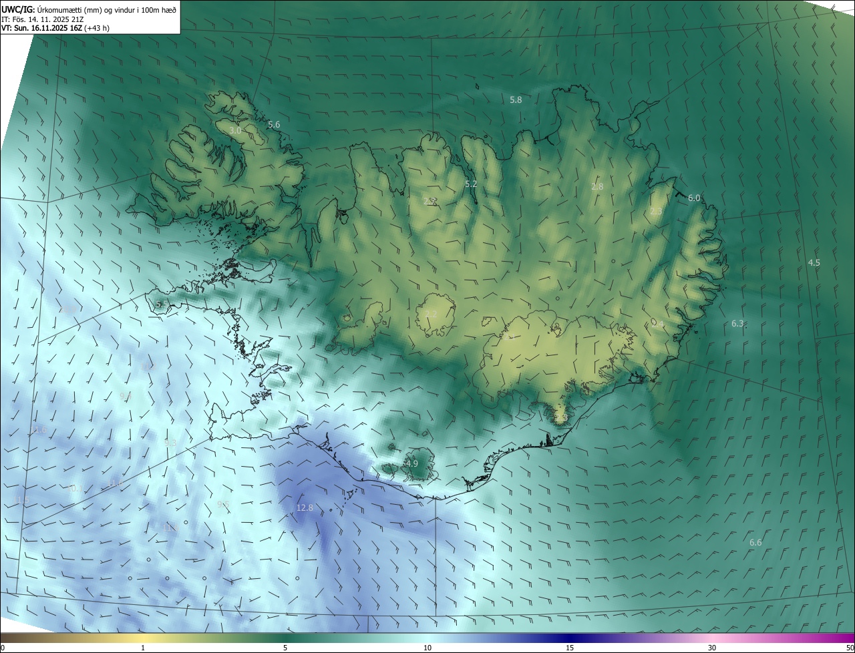Image resolution: width=855 pixels, height=653 pixels.
Task: Click the 5.5 value on the map
Action: pyautogui.click(x=162, y=304)
